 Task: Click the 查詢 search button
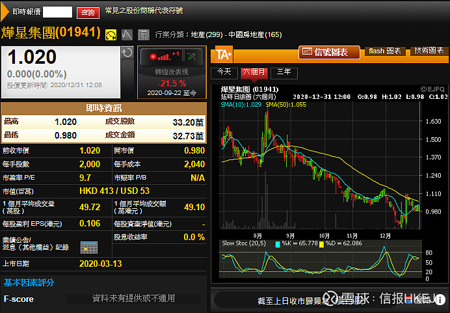(x=88, y=12)
